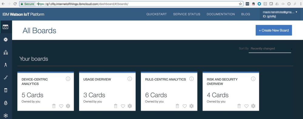
Task: Open settings gear of Device-Centric Analytics board
Action: pyautogui.click(x=68, y=106)
